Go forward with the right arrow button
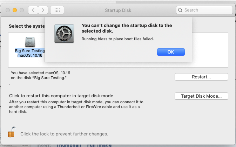The width and height of the screenshot is (236, 147). [x=43, y=10]
